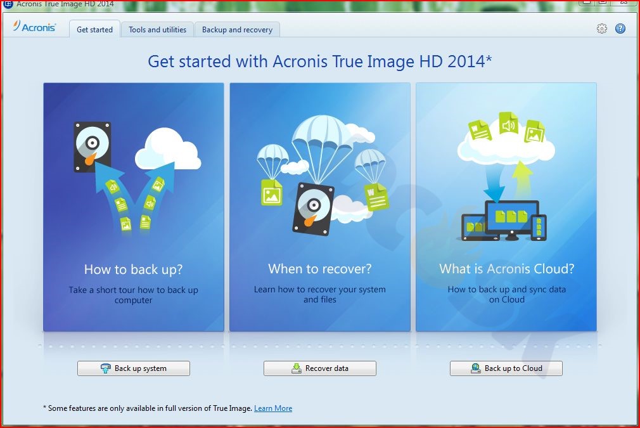Click the large parachute illustration in recover card
The width and height of the screenshot is (640, 428).
(x=322, y=148)
